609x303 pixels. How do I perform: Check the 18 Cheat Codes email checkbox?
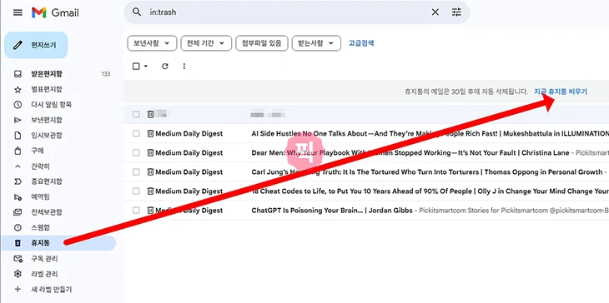coord(136,191)
